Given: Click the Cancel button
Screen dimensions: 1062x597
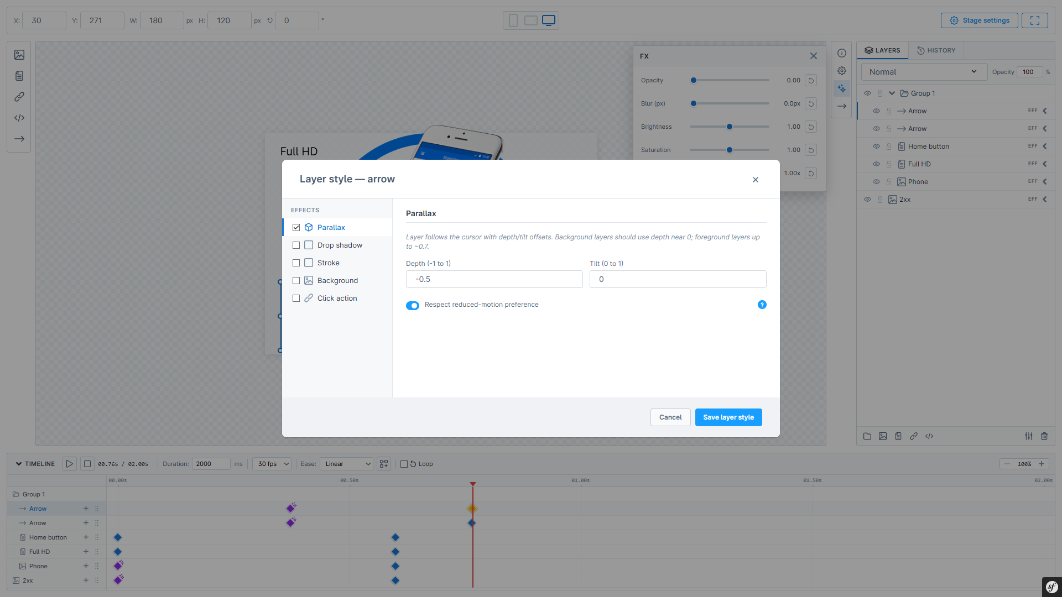Looking at the screenshot, I should (670, 417).
